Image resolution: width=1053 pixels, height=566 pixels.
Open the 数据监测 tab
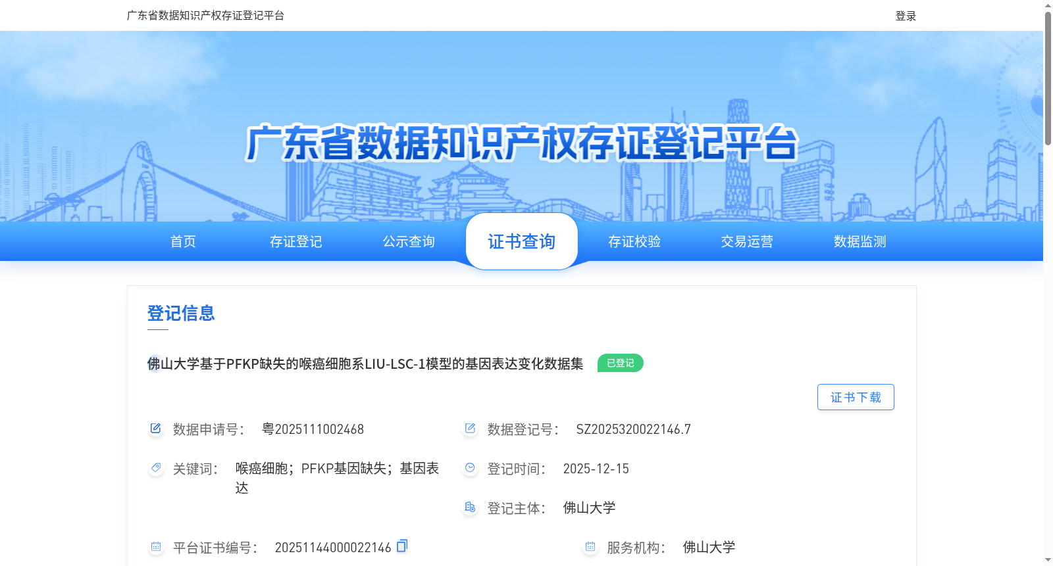coord(860,241)
